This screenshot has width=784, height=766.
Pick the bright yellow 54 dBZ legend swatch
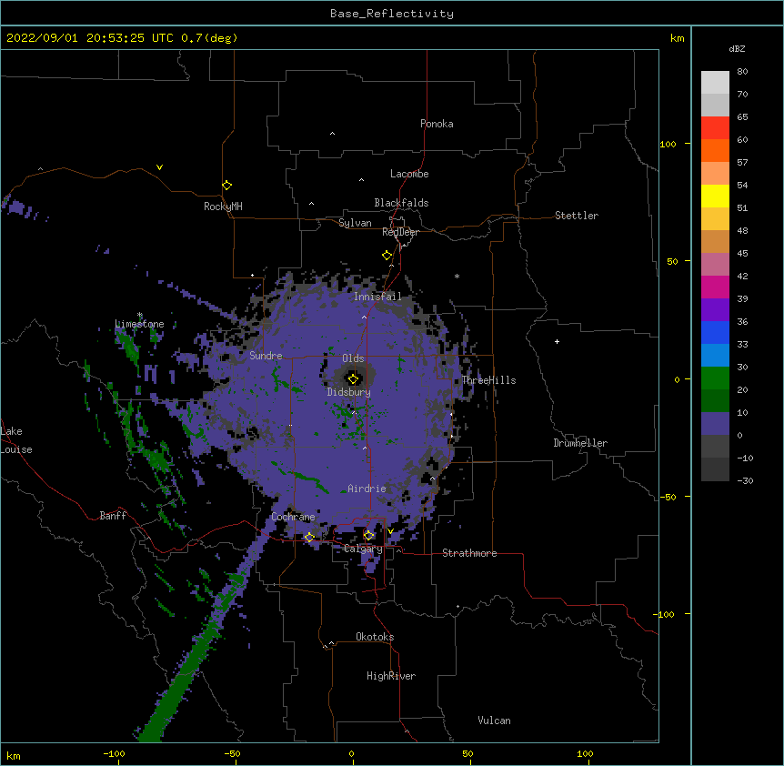click(715, 196)
